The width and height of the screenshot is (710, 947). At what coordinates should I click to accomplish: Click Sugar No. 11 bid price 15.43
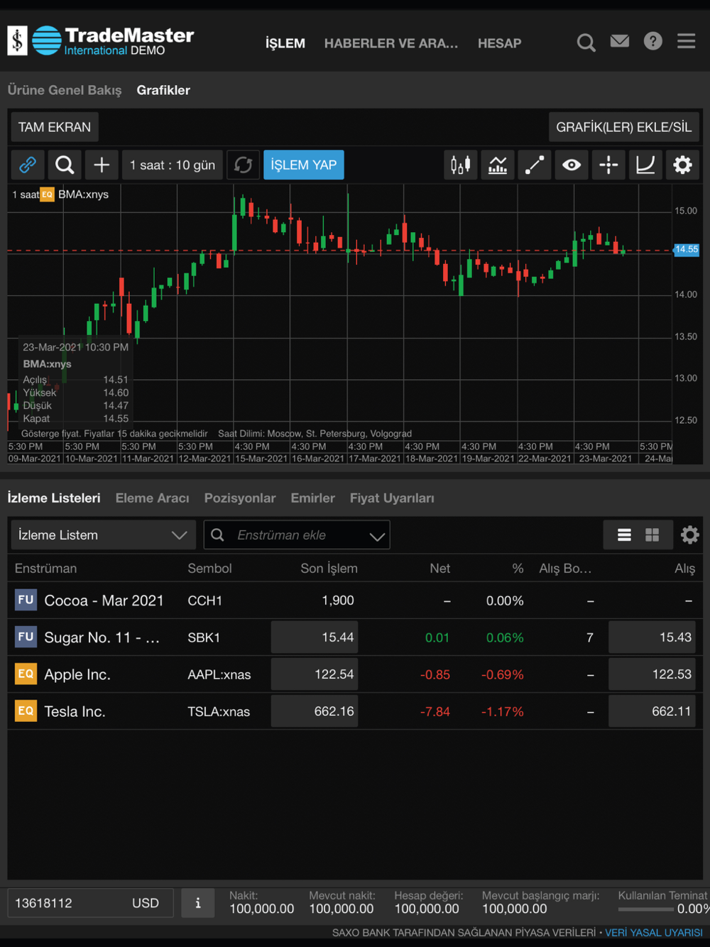point(652,637)
